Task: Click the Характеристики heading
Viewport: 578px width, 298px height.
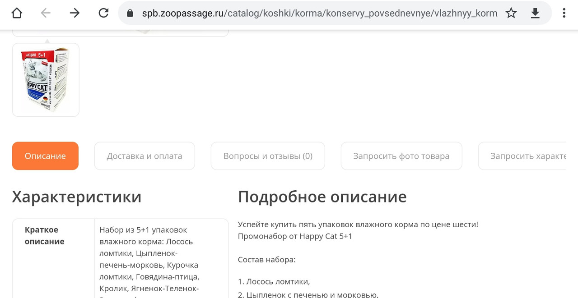Action: (77, 197)
